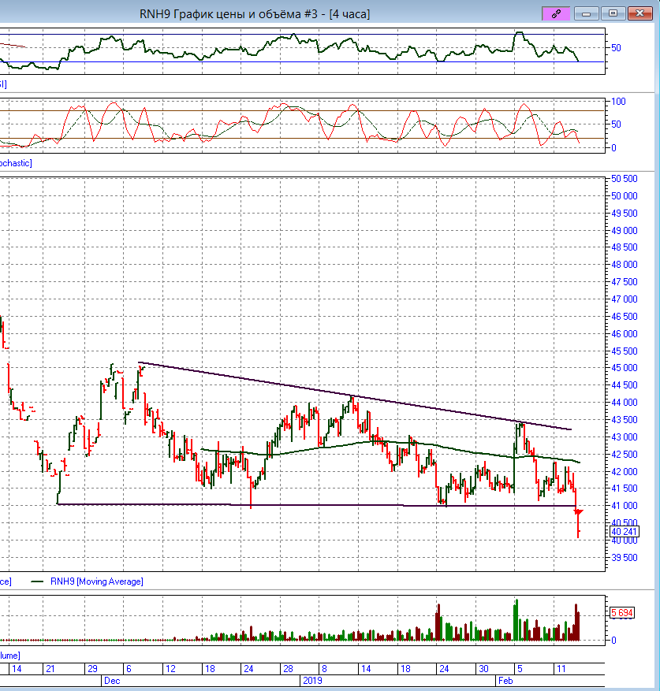
Task: Click the Dec month label on time axis
Action: [x=111, y=679]
